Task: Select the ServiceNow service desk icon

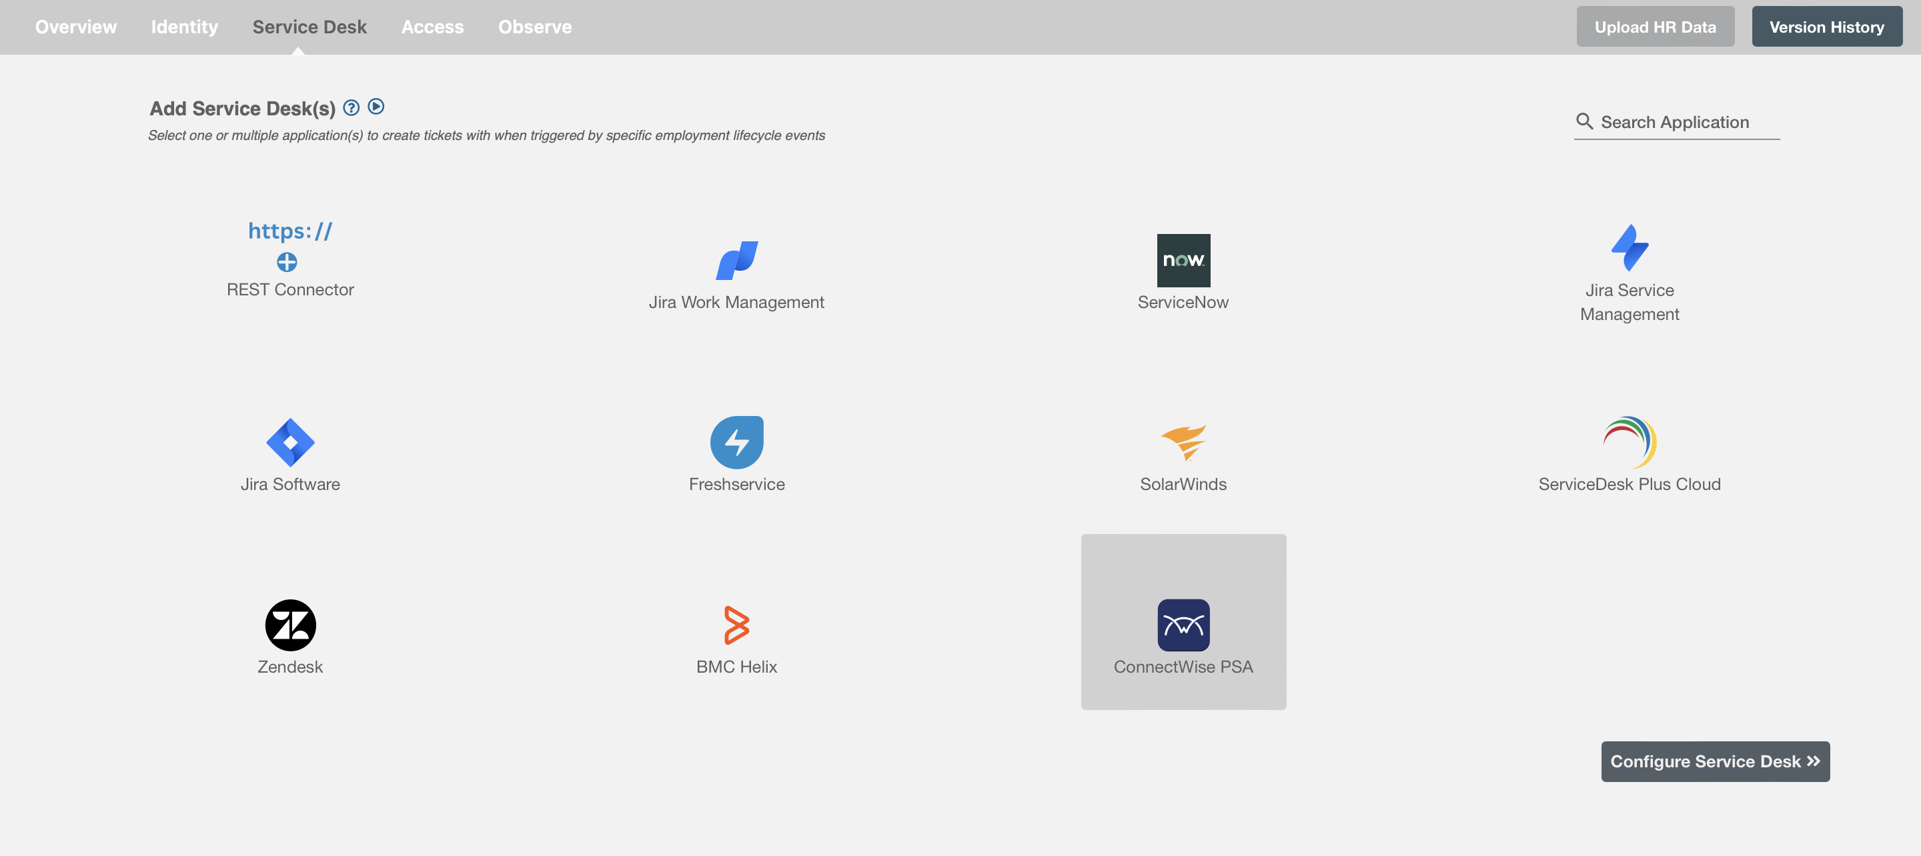Action: [1183, 259]
